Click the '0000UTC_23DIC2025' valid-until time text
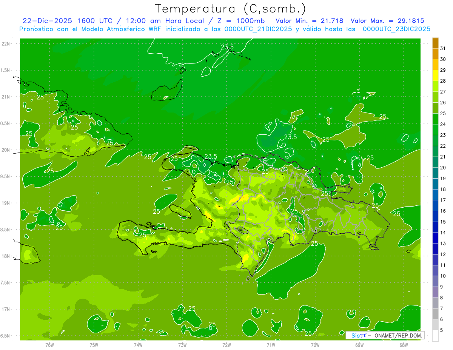Image resolution: width=453 pixels, height=350 pixels. coord(397,29)
